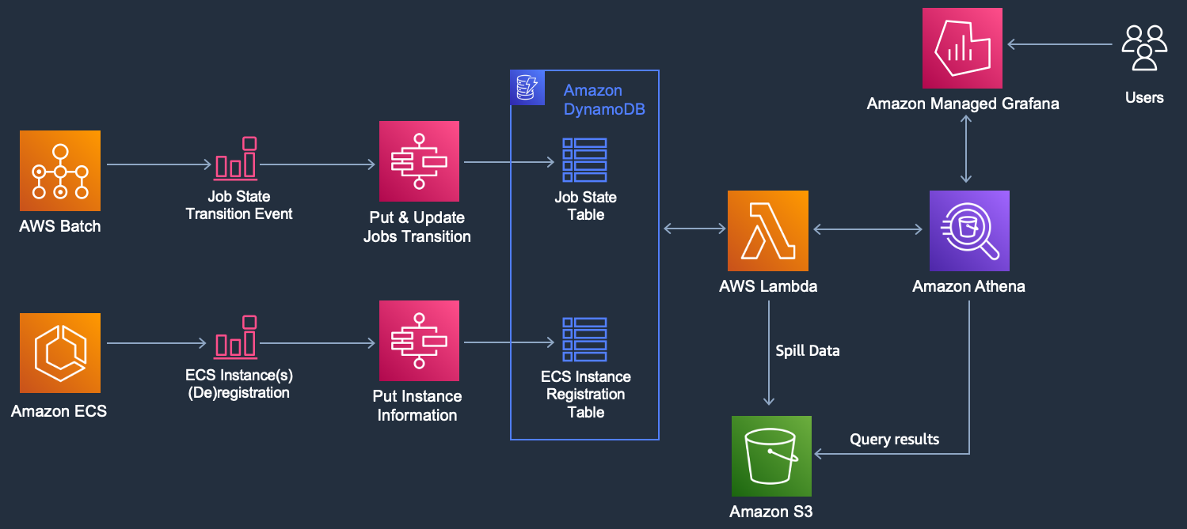Click the 'Amazon DynamoDB' heading text
This screenshot has height=529, width=1187.
coord(604,100)
